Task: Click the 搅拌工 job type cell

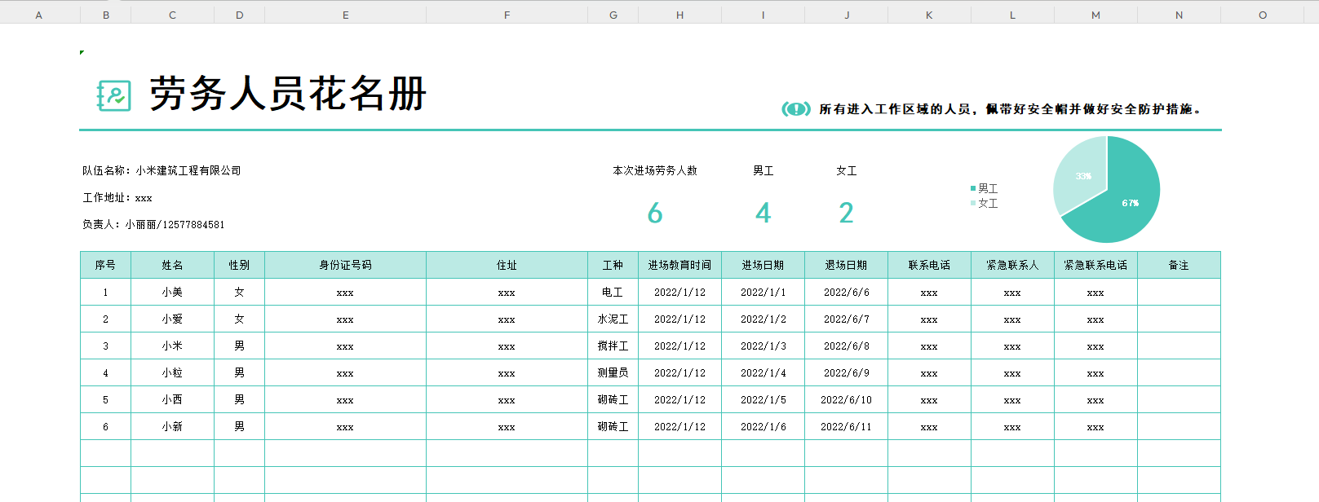Action: point(613,346)
